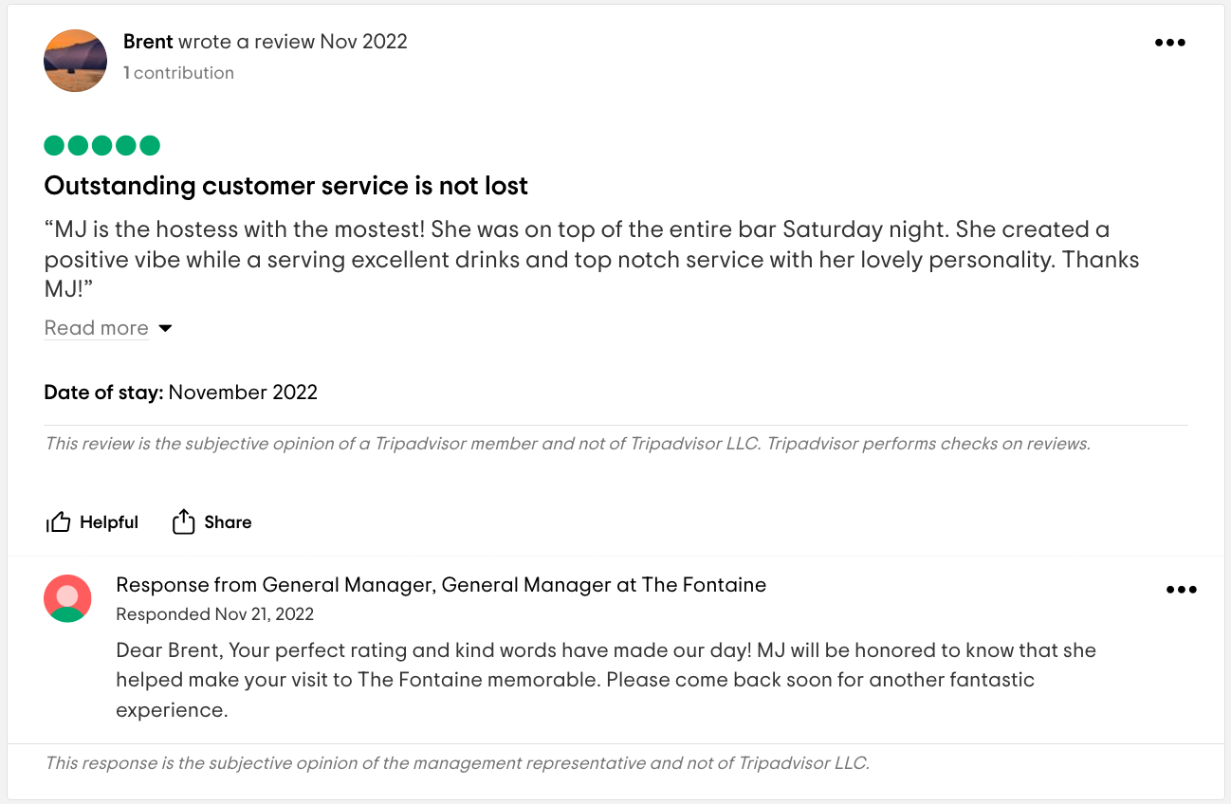Collapse the full review text

pyautogui.click(x=96, y=327)
